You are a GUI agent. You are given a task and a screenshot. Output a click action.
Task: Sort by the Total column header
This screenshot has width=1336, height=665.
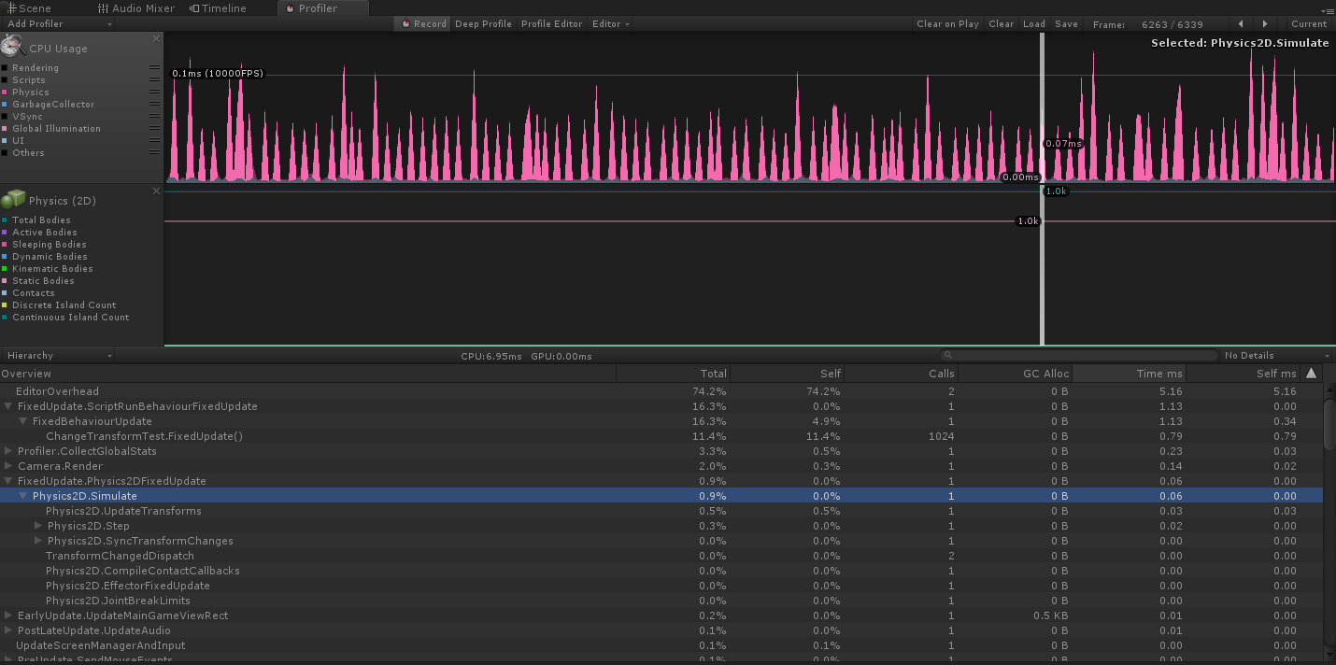673,374
